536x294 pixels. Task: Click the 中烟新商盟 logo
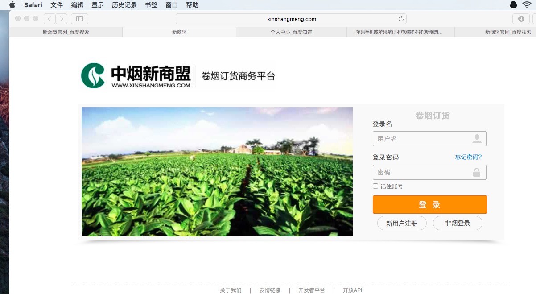(136, 76)
